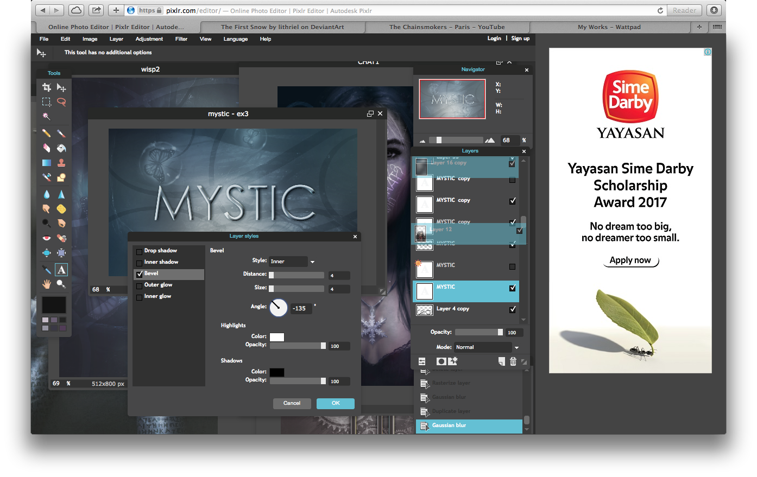Image resolution: width=757 pixels, height=477 pixels.
Task: Pick the Paint Bucket tool
Action: tap(61, 148)
